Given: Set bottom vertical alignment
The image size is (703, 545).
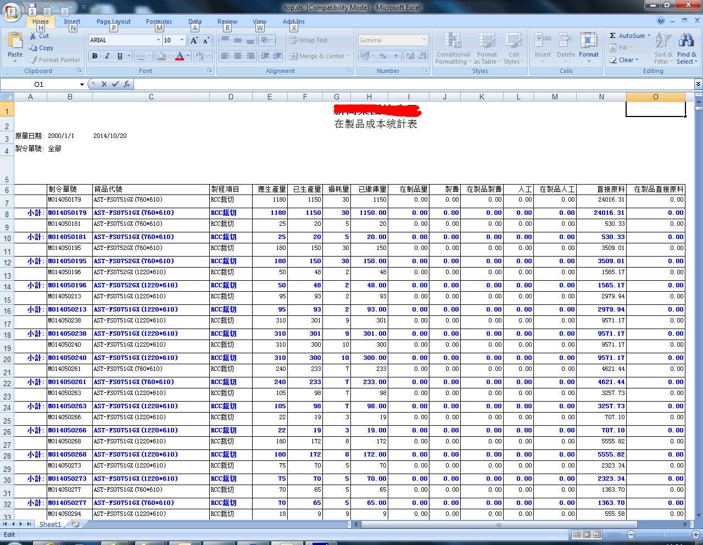Looking at the screenshot, I should click(250, 40).
